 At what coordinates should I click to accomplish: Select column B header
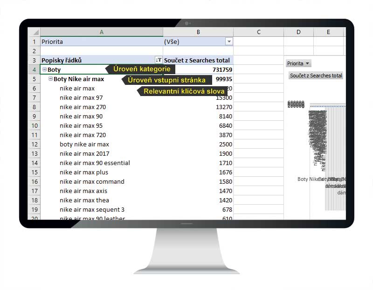(198, 32)
